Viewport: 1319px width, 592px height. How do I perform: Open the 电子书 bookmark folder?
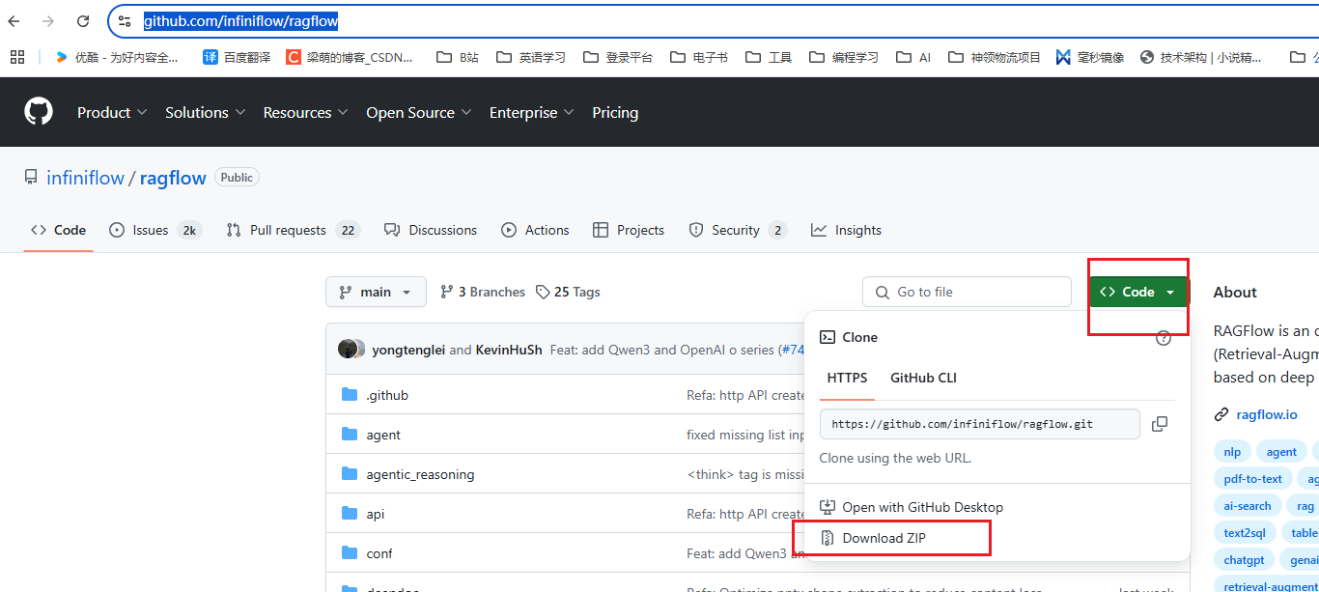(x=699, y=57)
